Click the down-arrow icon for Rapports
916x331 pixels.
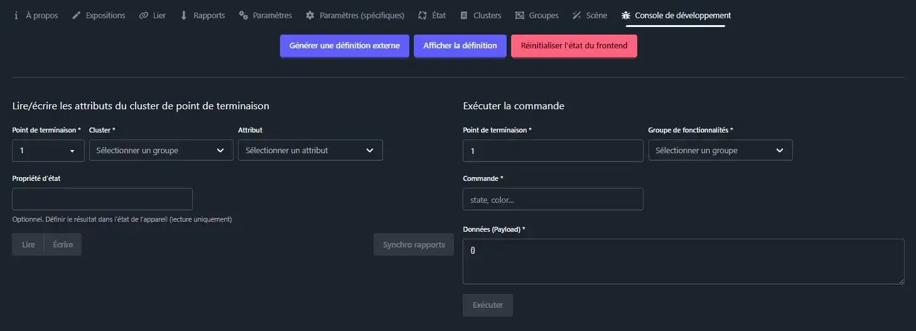click(184, 16)
